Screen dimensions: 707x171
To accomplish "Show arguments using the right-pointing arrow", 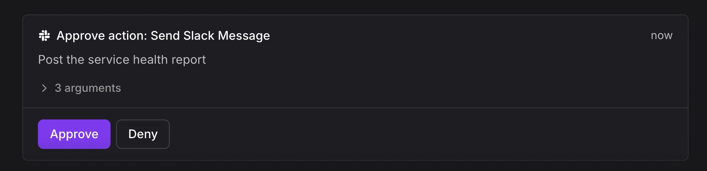I will pyautogui.click(x=44, y=88).
